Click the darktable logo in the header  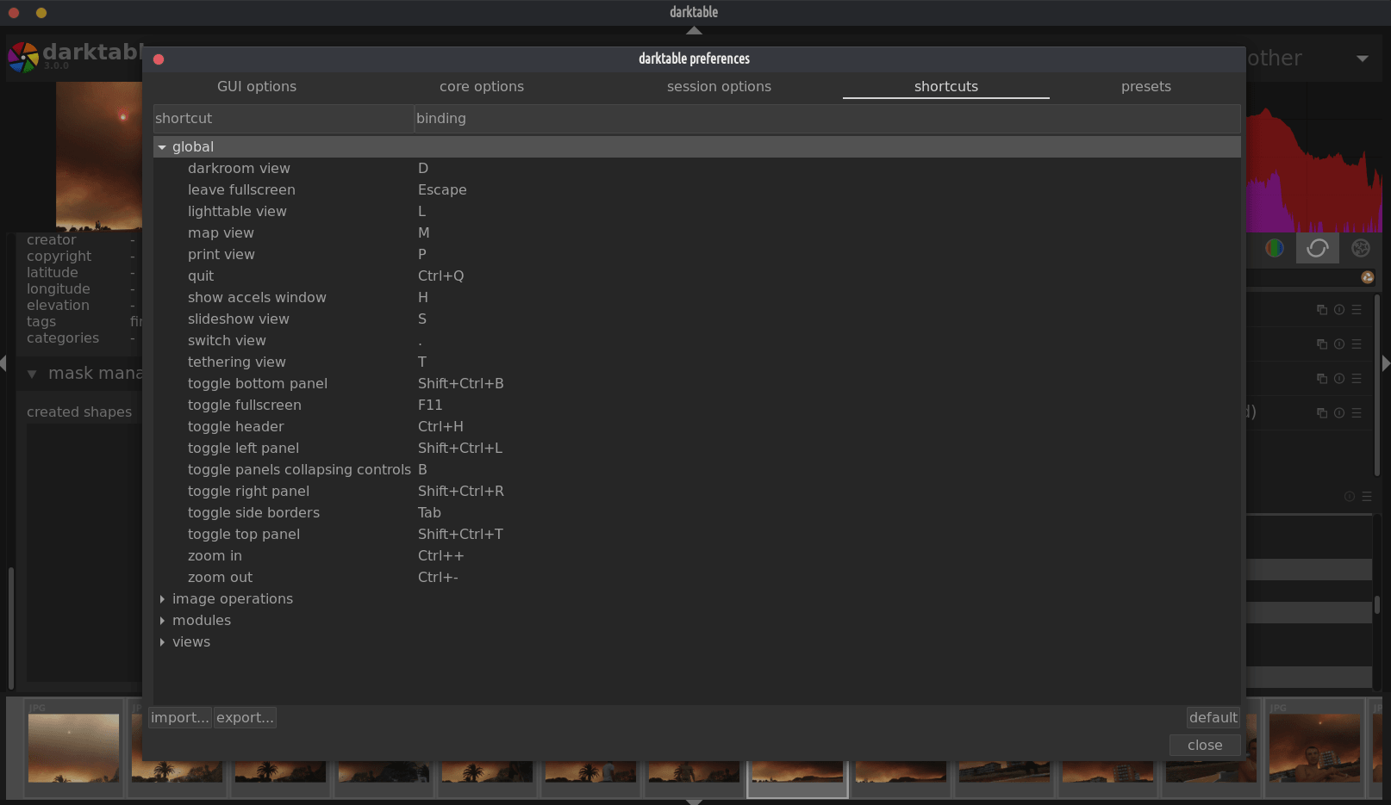coord(23,57)
